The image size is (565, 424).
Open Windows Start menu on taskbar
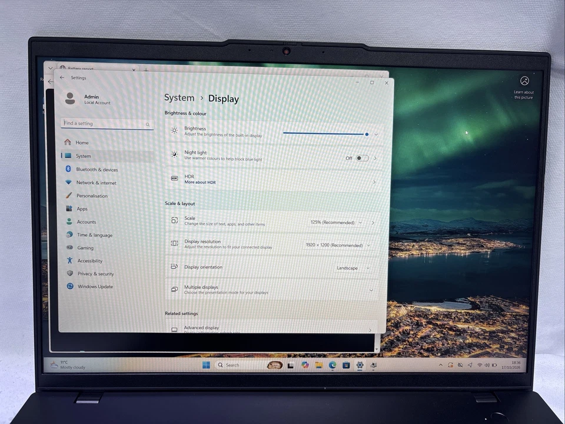(206, 365)
